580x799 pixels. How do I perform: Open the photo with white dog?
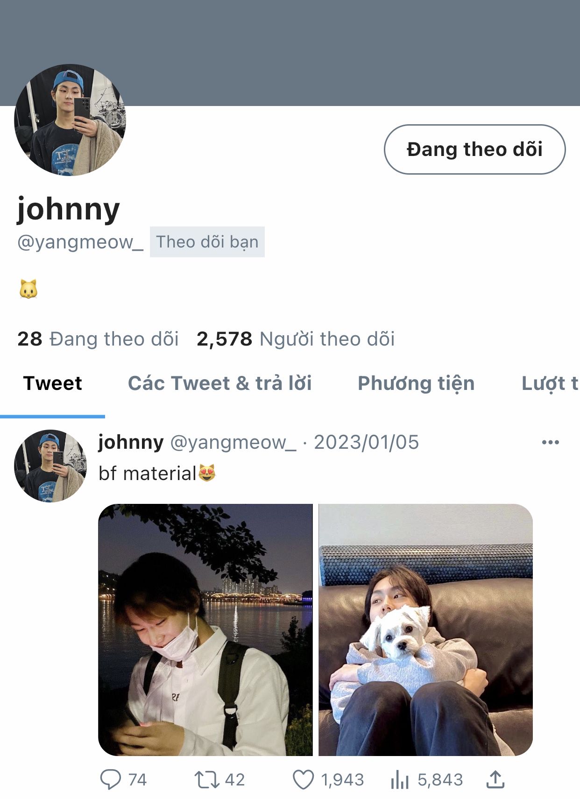coord(426,629)
